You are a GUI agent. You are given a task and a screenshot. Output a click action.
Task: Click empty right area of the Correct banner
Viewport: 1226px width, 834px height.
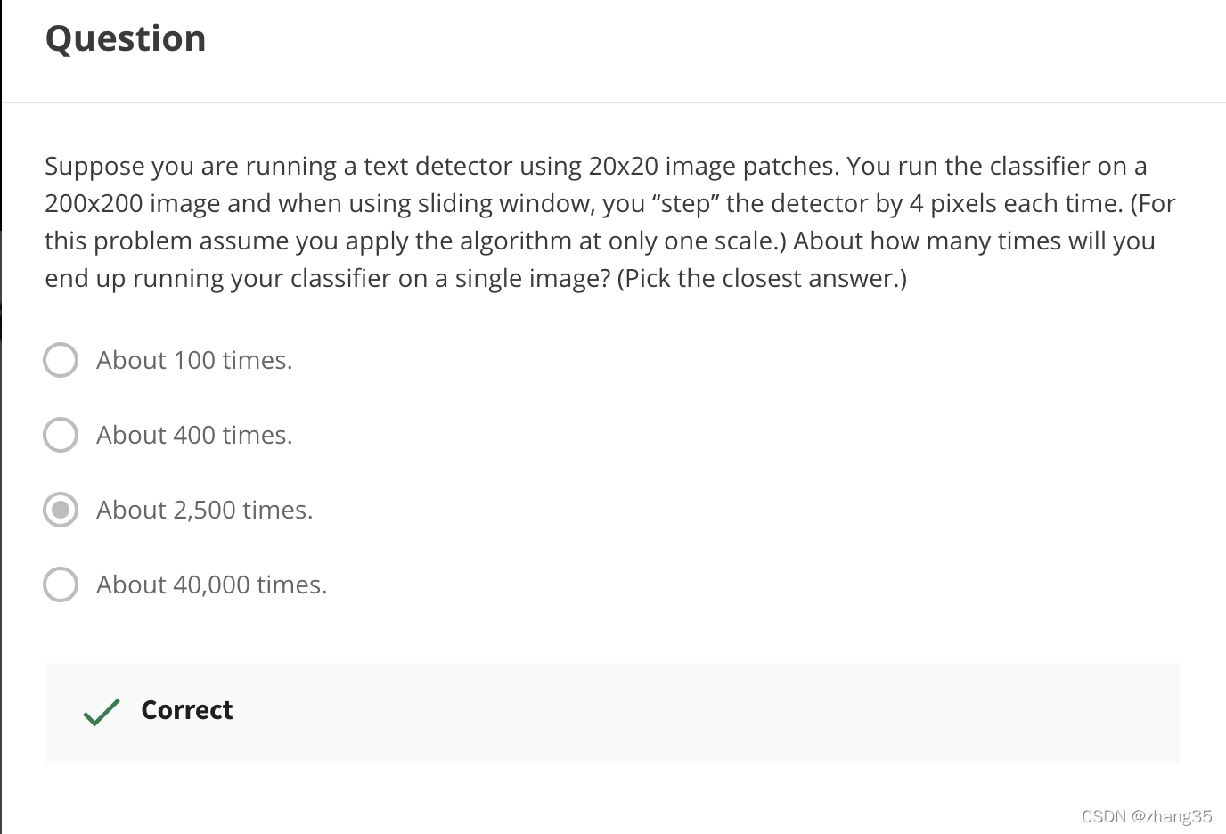coord(802,712)
